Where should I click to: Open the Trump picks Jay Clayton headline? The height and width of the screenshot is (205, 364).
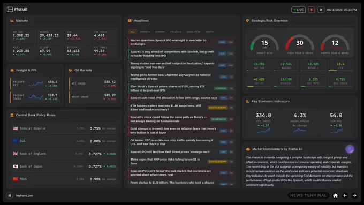[181, 77]
